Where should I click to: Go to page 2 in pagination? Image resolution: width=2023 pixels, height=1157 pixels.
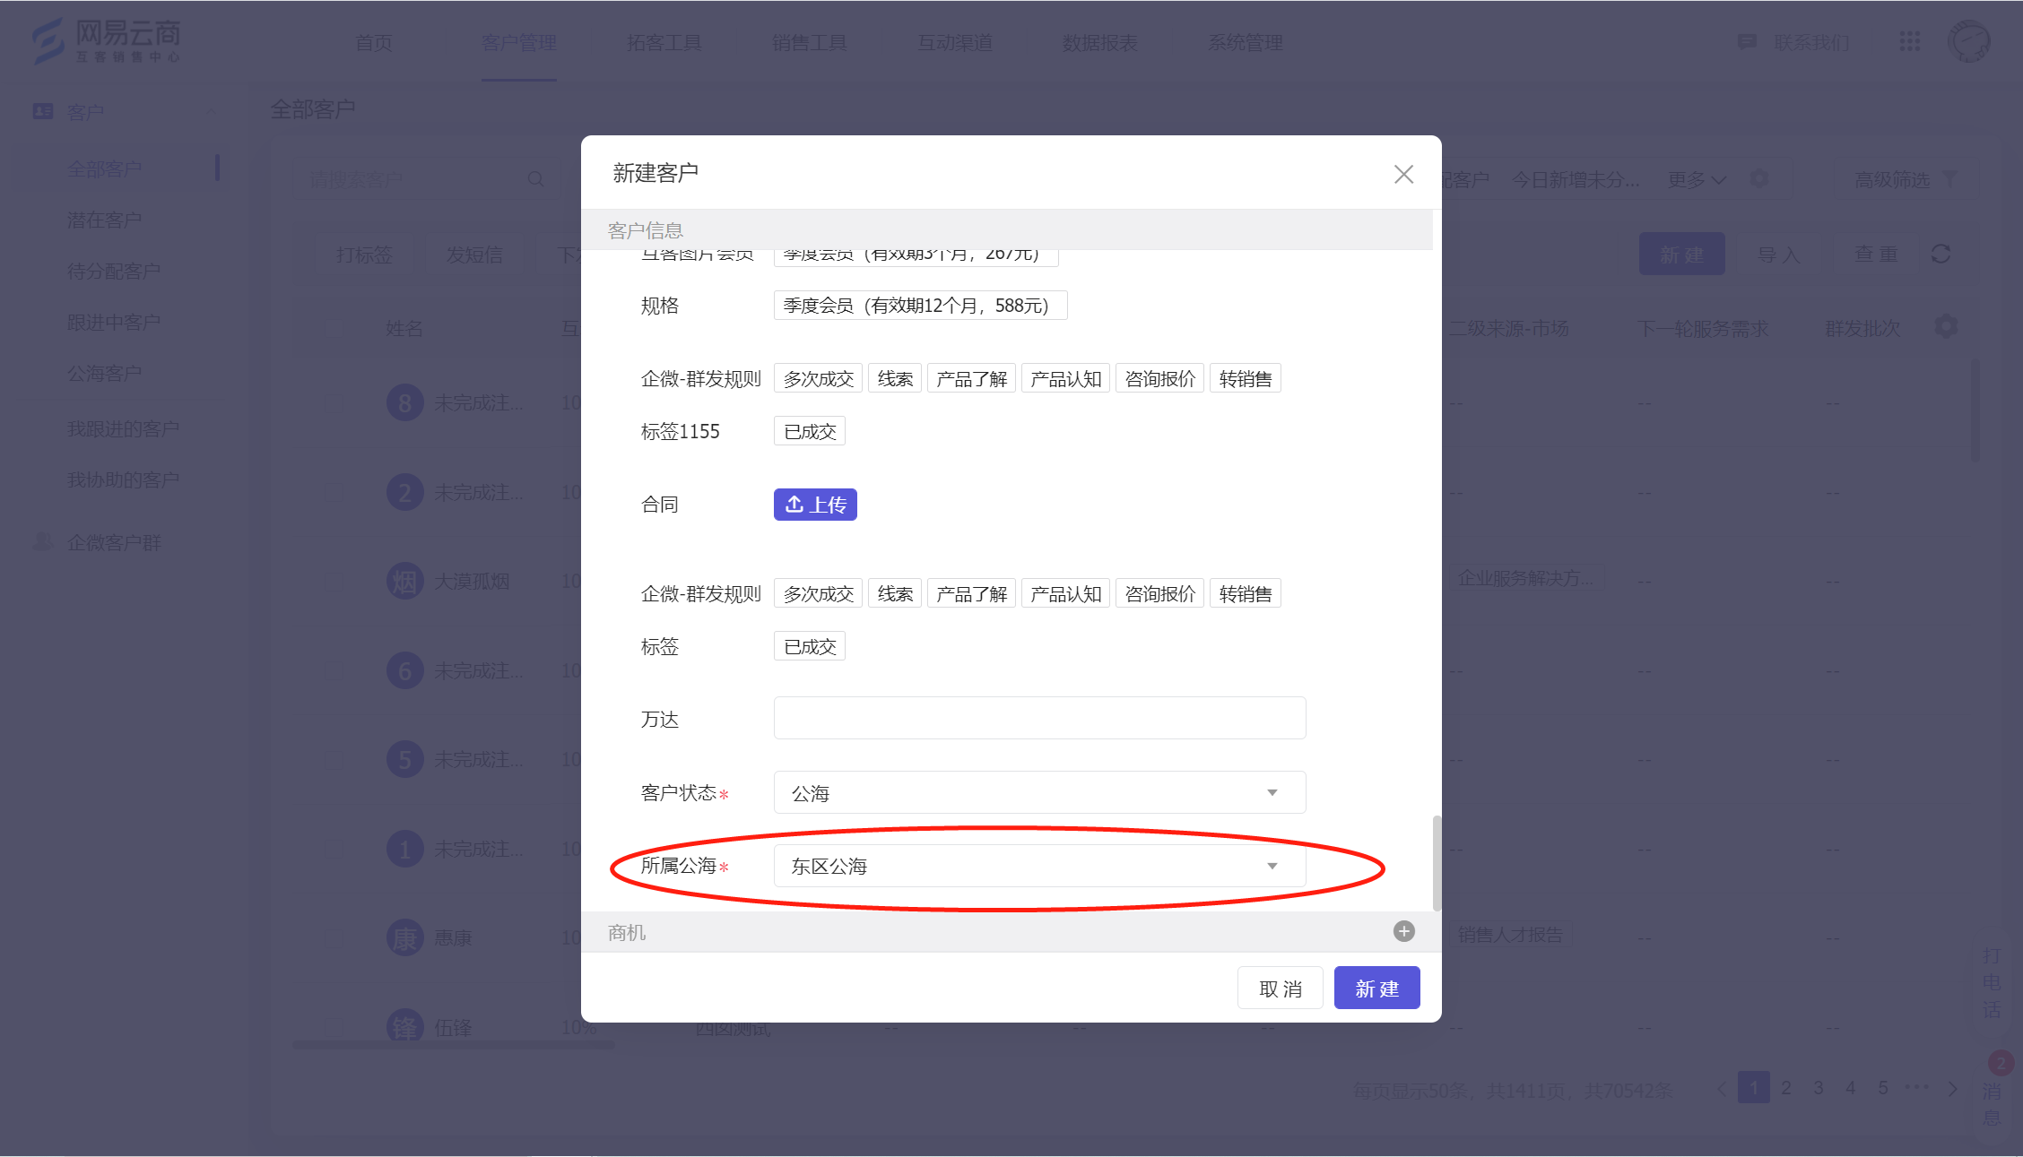1786,1087
